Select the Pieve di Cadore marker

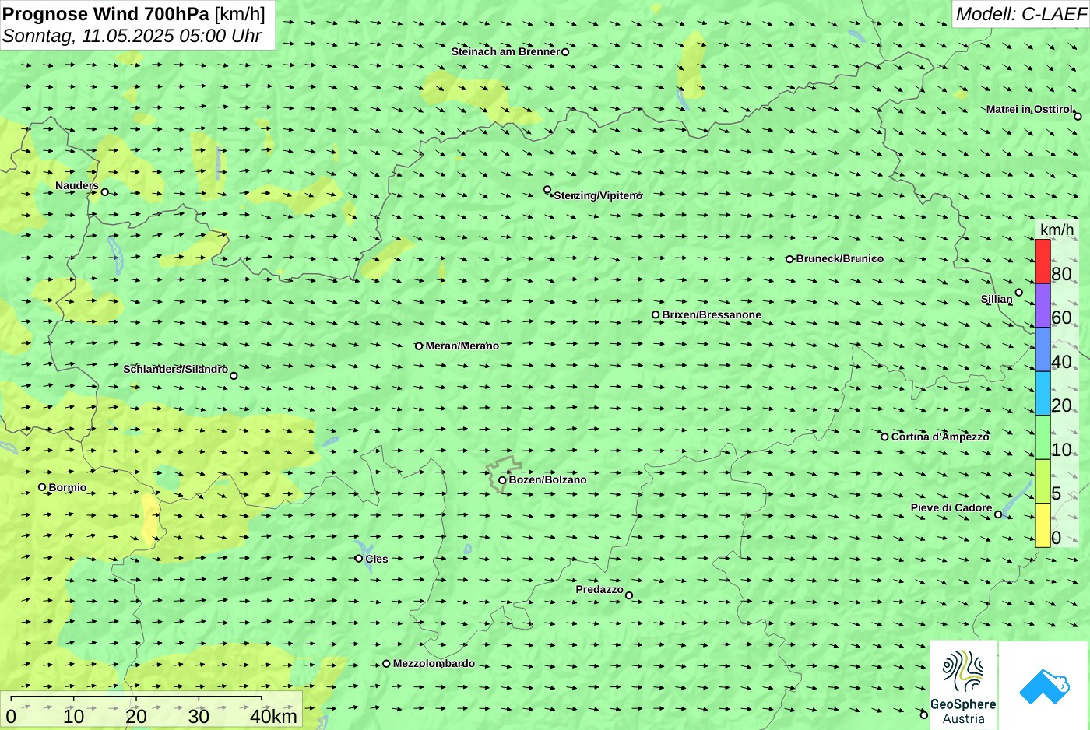(x=998, y=514)
